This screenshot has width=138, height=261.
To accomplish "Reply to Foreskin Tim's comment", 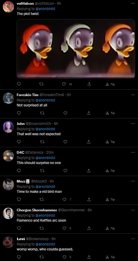I will [19, 113].
